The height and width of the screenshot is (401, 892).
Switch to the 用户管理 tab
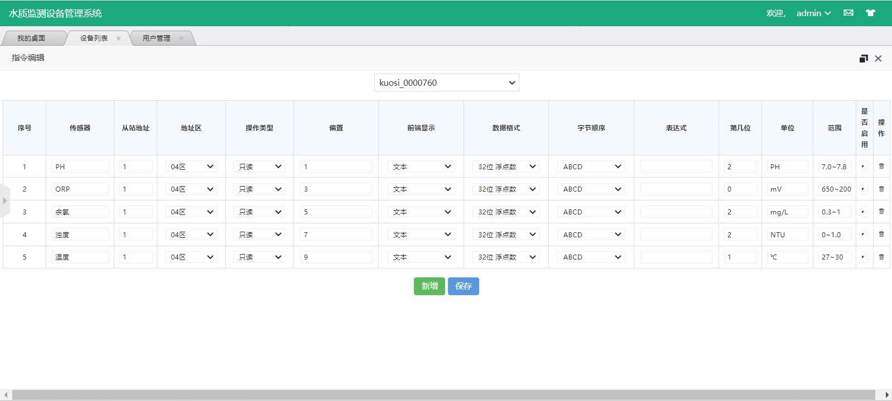156,38
